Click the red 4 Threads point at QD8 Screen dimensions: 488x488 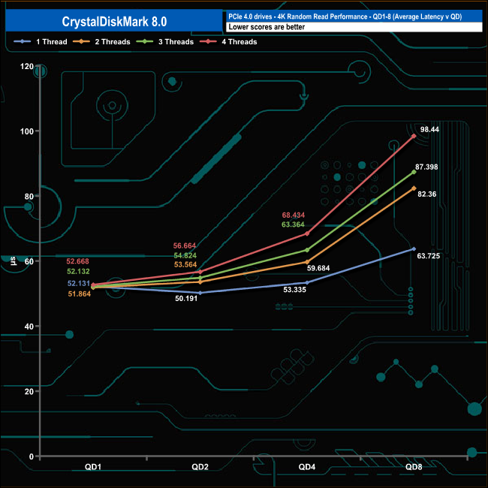(414, 136)
